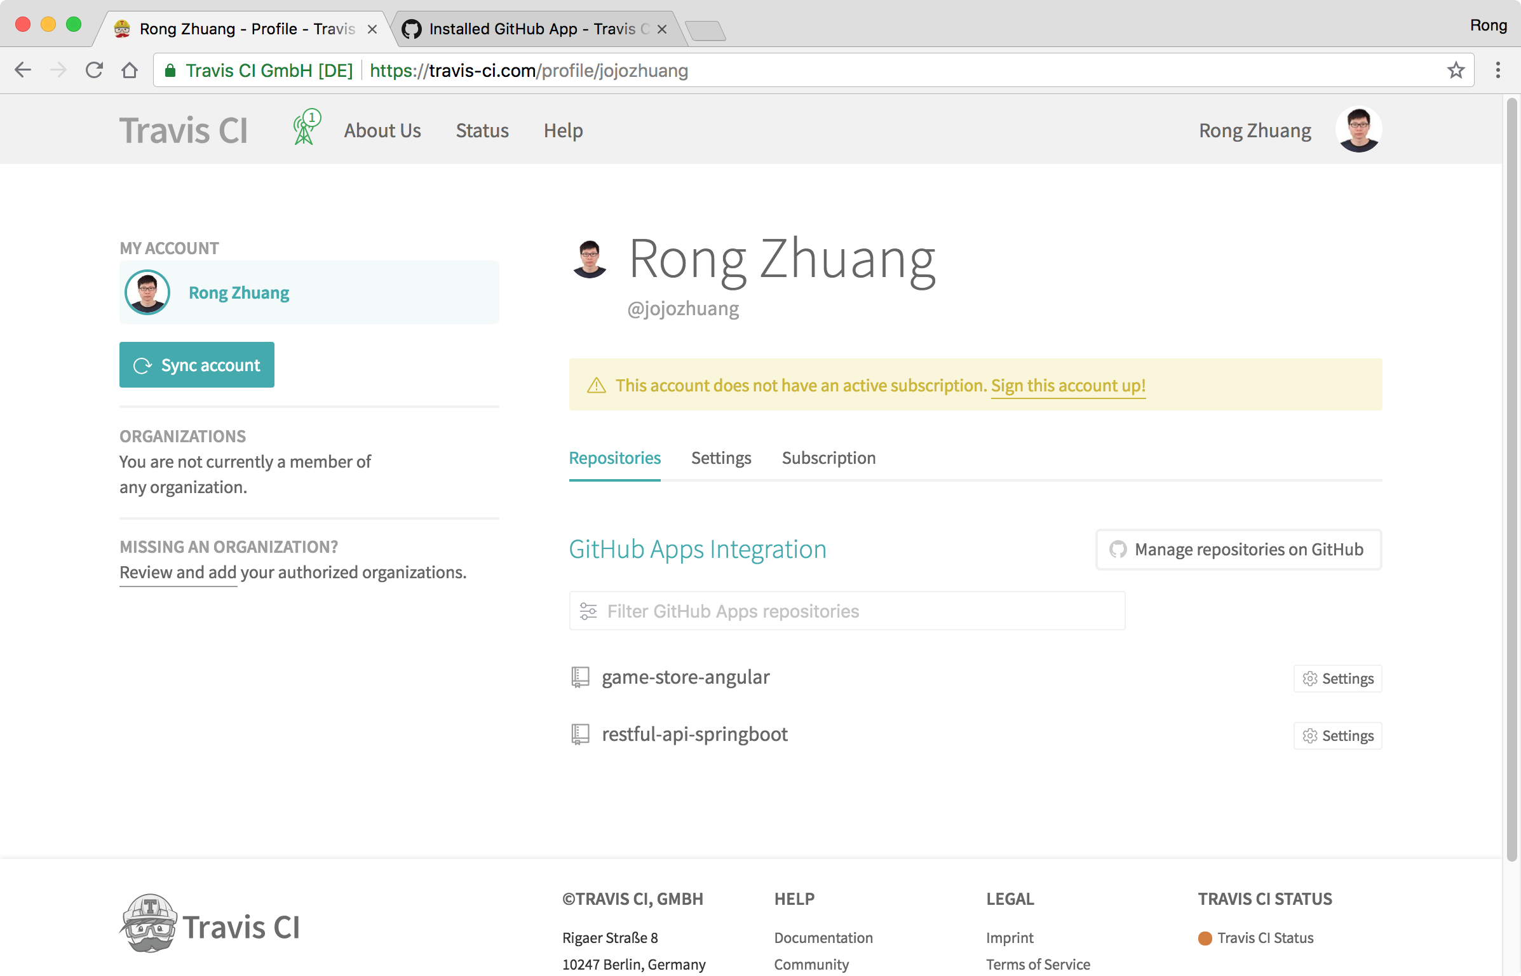
Task: Open the game-store-angular repository
Action: (x=686, y=677)
